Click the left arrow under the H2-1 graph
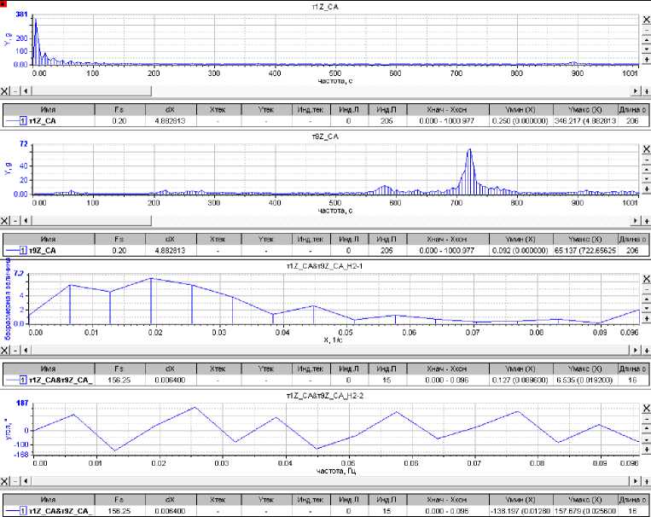Screen dimensions: 651x517 coord(26,350)
